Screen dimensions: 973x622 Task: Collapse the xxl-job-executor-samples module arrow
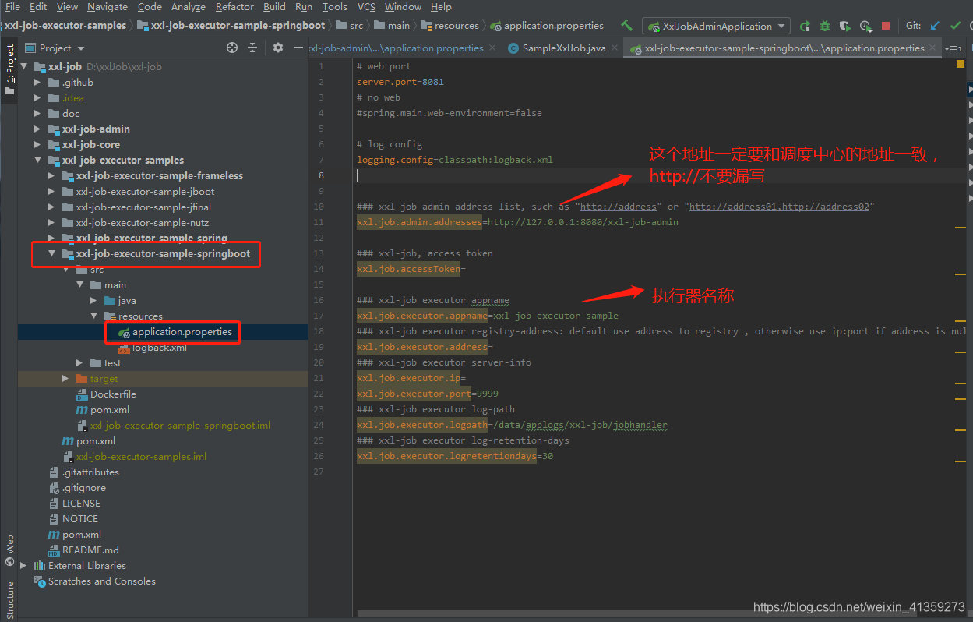click(37, 160)
